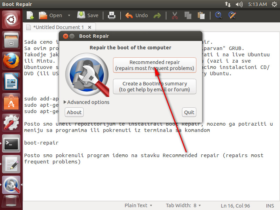The height and width of the screenshot is (210, 280).
Task: Close the Untitled Document 1 tab
Action: pyautogui.click(x=90, y=27)
